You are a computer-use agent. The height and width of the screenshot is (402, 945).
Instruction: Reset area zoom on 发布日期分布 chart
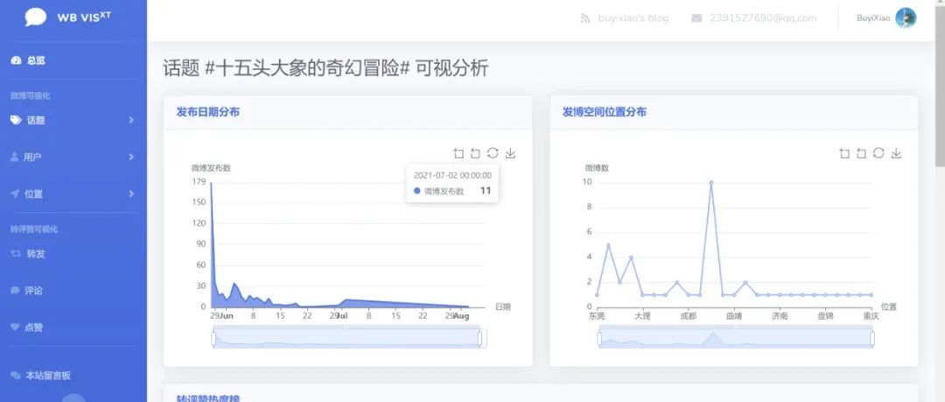475,153
